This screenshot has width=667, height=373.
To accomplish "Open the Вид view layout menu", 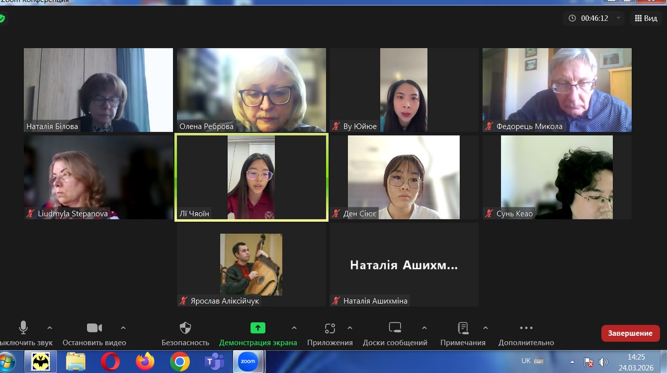I will 646,18.
